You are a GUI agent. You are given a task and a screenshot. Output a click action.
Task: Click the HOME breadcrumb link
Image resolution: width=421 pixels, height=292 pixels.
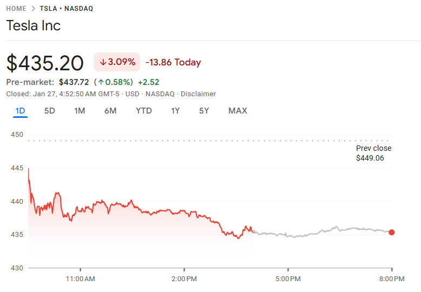pos(16,9)
